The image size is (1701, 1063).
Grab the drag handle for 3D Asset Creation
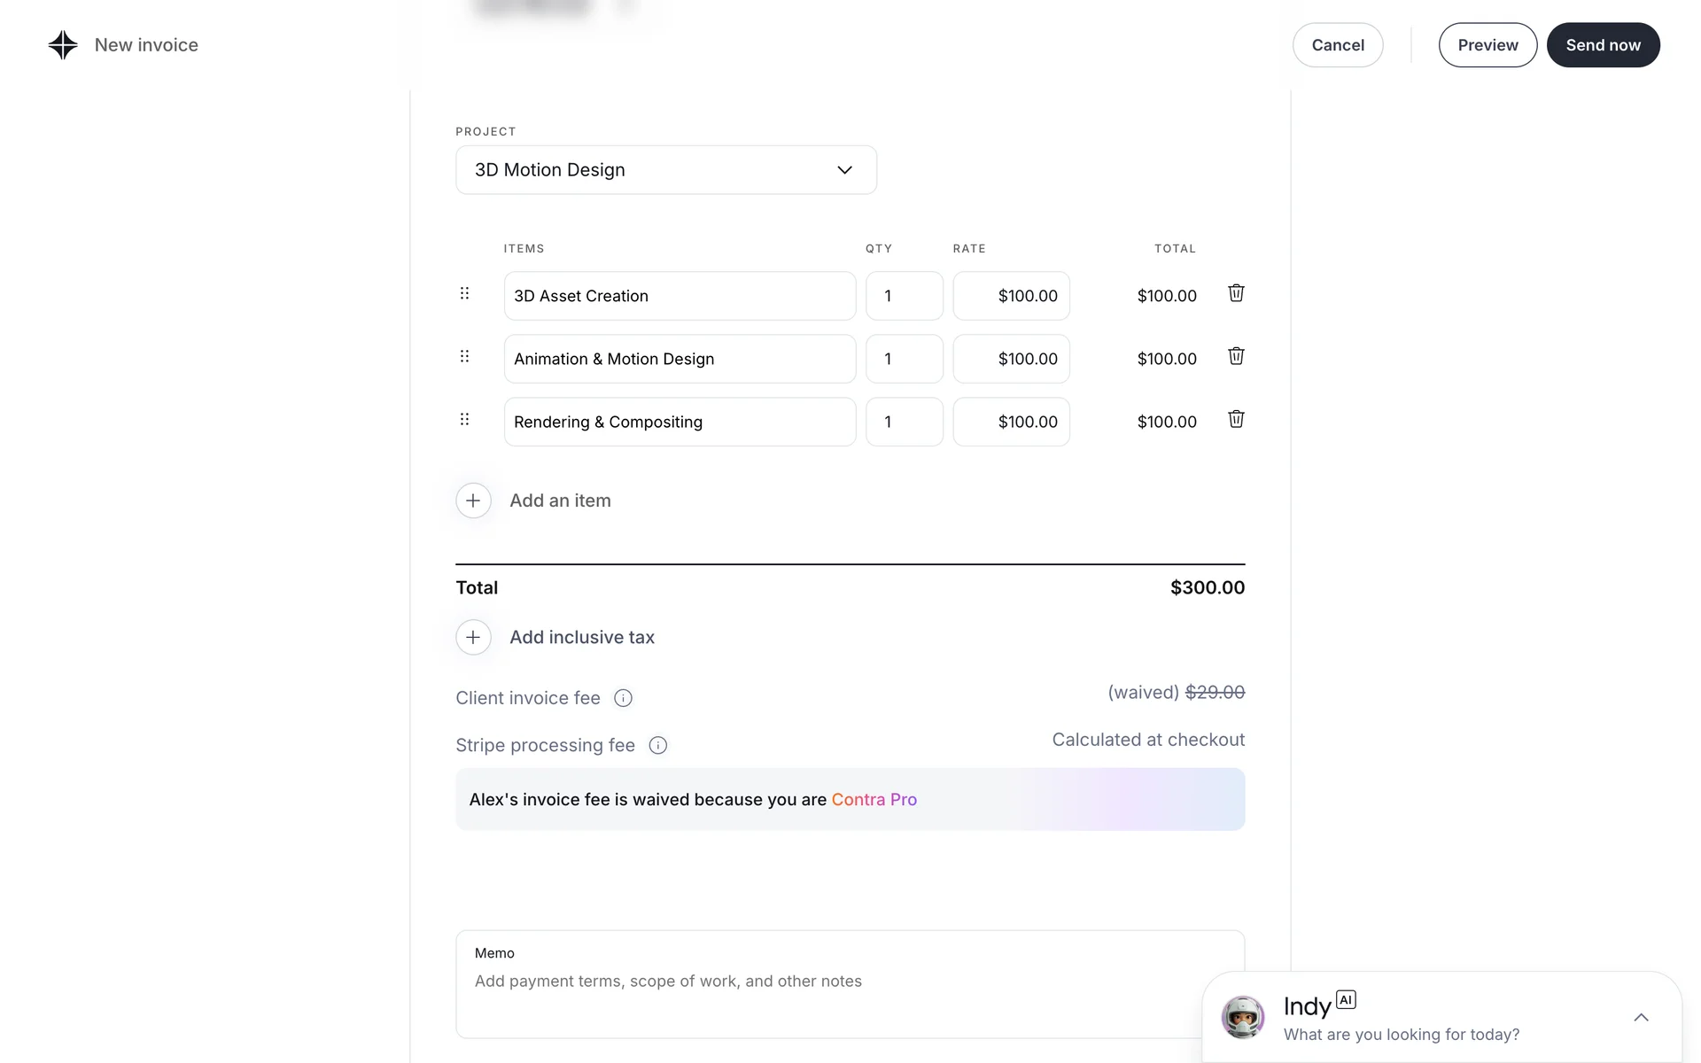pos(464,293)
